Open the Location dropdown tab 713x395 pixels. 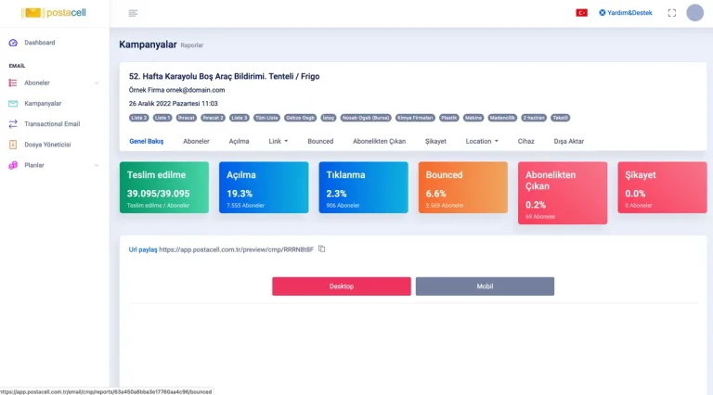482,141
